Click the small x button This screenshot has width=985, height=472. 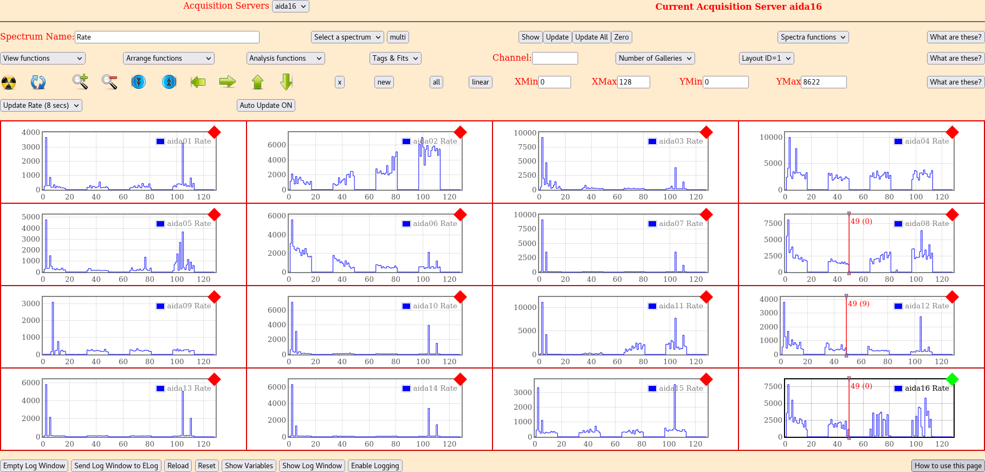pos(340,82)
